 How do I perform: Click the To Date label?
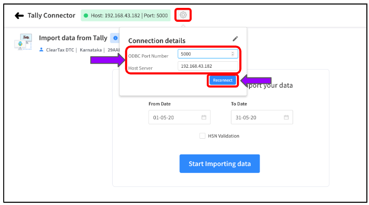(239, 104)
